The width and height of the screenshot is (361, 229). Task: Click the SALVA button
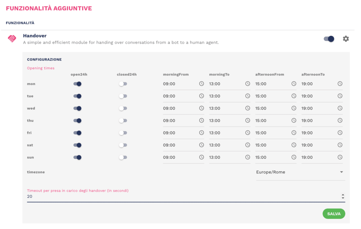(x=334, y=214)
